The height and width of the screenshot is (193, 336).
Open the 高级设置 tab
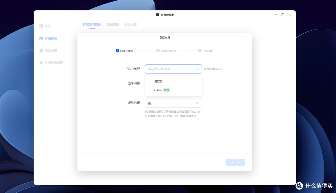point(130,24)
